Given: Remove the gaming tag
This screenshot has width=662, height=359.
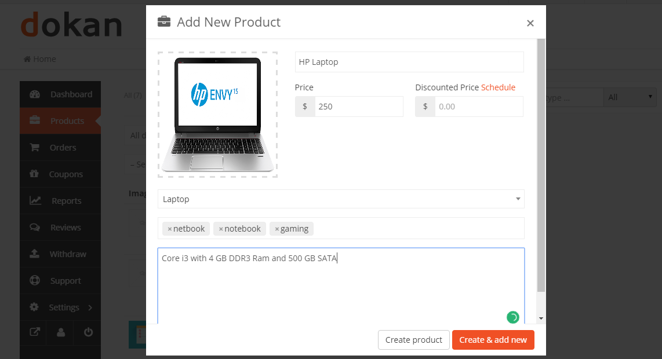Looking at the screenshot, I should (277, 229).
